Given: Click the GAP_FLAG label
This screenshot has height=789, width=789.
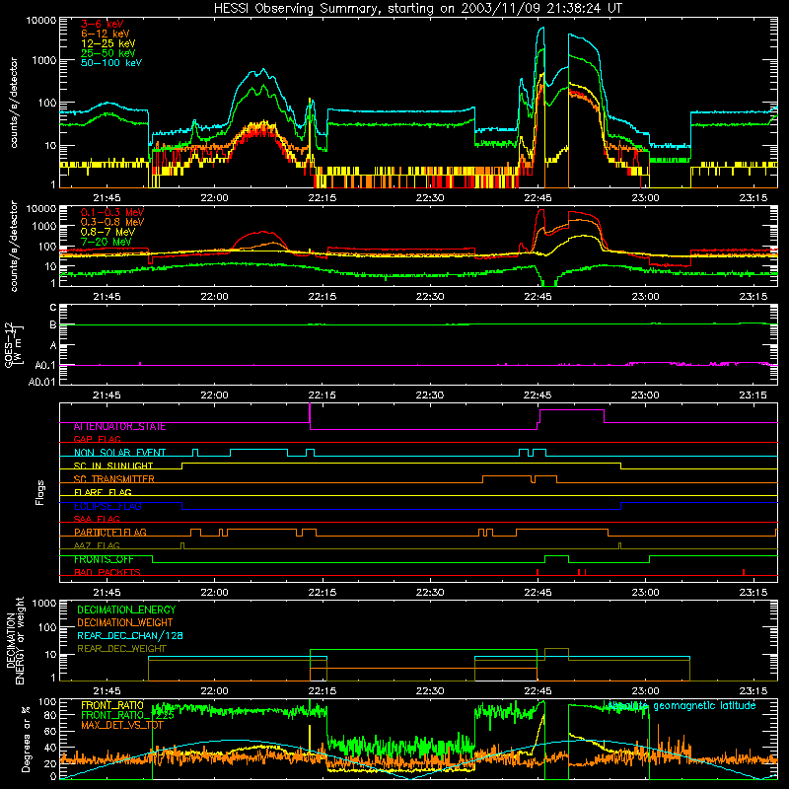Looking at the screenshot, I should pyautogui.click(x=97, y=439).
